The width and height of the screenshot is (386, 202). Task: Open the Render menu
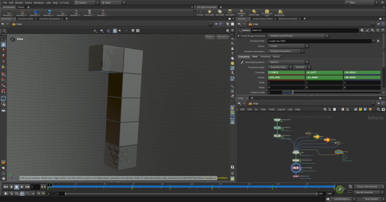coord(19,3)
